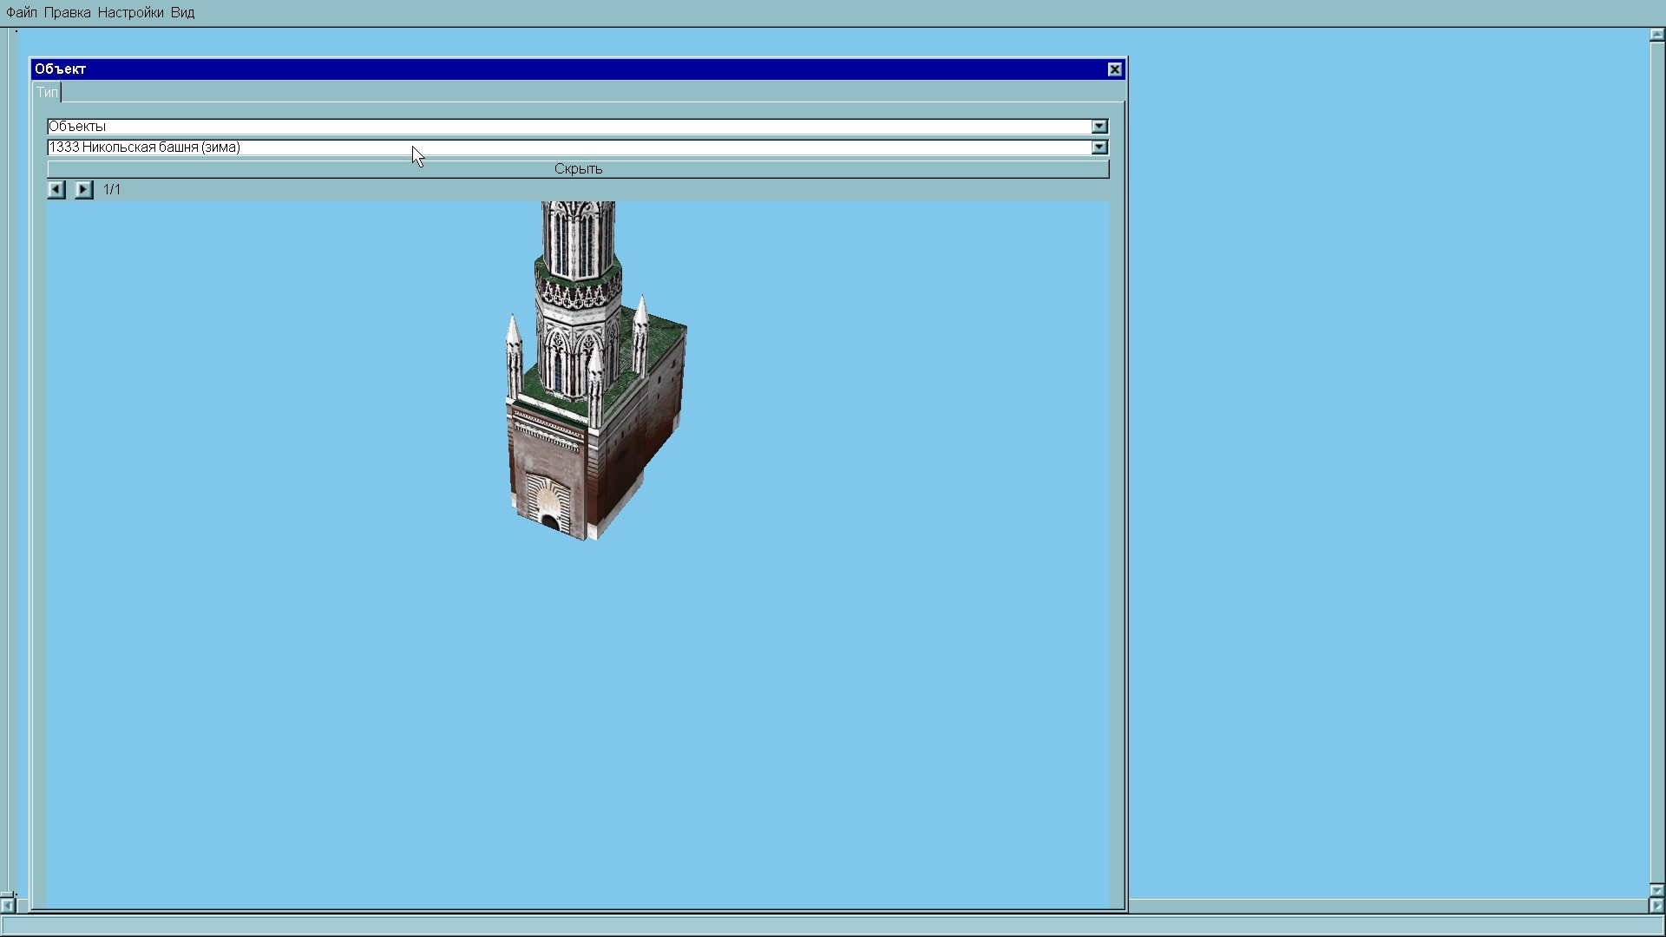Go to previous object preview arrow

click(x=56, y=189)
